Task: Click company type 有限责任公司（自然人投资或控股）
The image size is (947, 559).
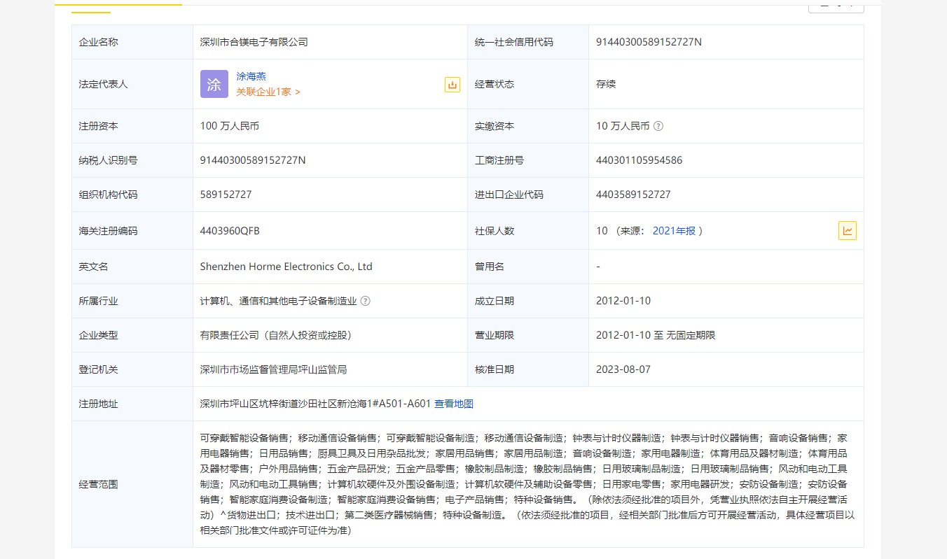Action: tap(276, 335)
